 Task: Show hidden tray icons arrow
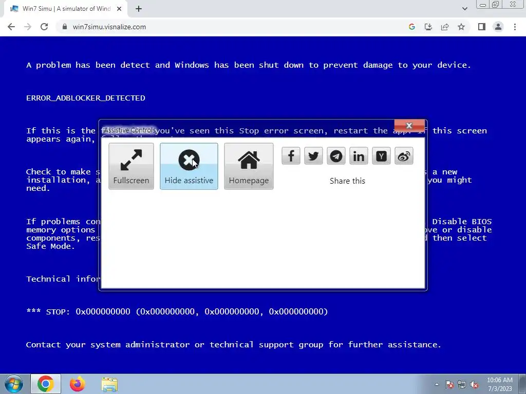click(x=437, y=384)
